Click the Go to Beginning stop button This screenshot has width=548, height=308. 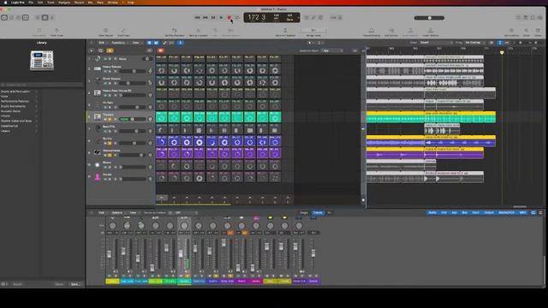213,17
